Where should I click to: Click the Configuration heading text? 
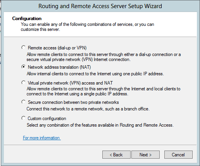click(x=27, y=19)
